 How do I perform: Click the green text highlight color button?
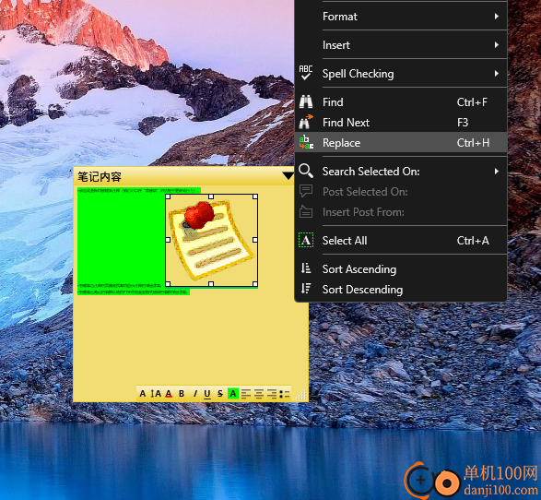(233, 394)
